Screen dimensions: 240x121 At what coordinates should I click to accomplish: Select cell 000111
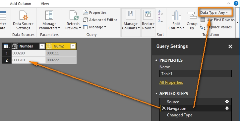[x=61, y=53]
